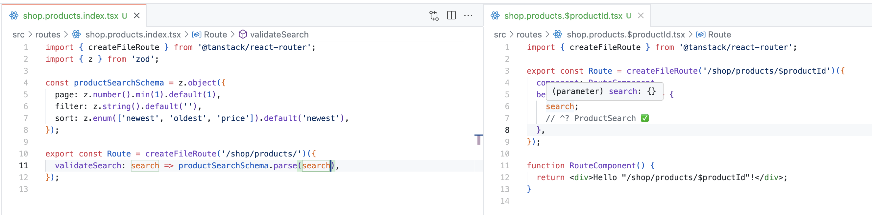The width and height of the screenshot is (872, 215).
Task: Open more actions ellipsis menu in left editor
Action: click(x=468, y=15)
